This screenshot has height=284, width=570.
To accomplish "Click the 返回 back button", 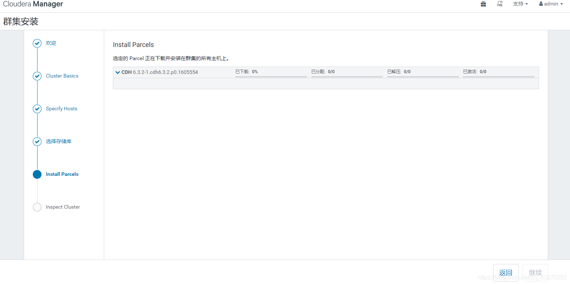I will pos(506,273).
